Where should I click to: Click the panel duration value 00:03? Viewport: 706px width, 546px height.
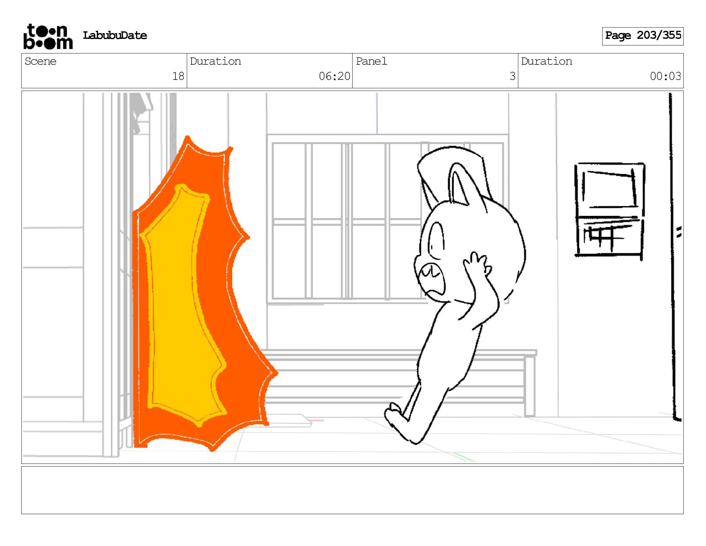tap(665, 76)
